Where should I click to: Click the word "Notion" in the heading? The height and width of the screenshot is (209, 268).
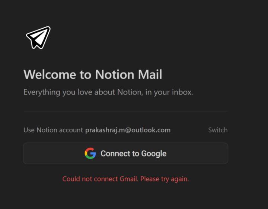tap(114, 74)
